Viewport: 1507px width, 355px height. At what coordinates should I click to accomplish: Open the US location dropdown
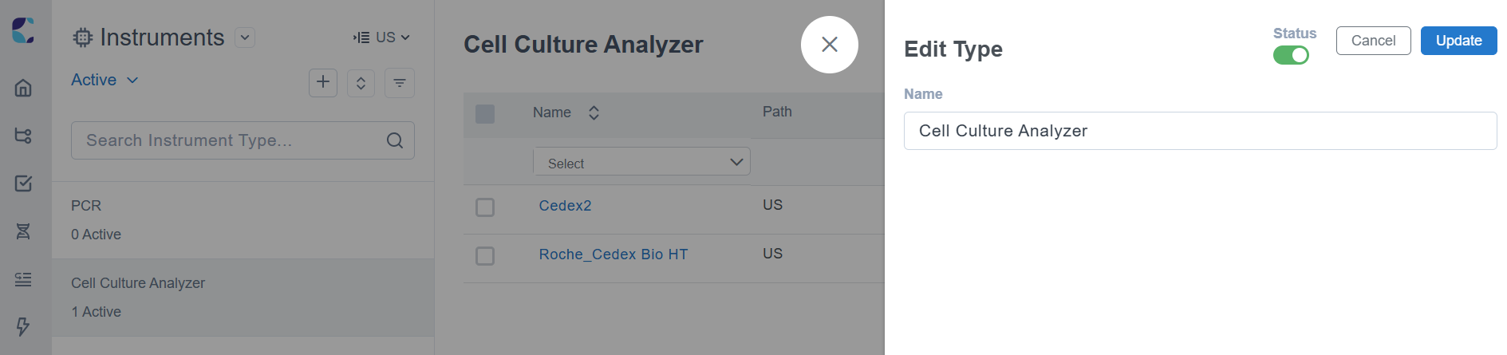coord(382,37)
